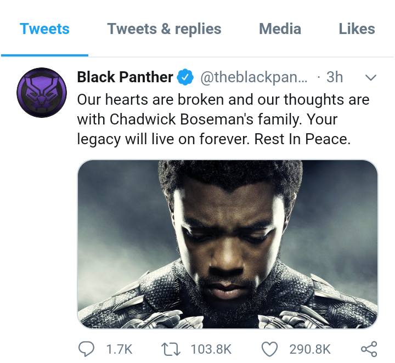
Task: Click the 103.8K retweets count
Action: [211, 349]
